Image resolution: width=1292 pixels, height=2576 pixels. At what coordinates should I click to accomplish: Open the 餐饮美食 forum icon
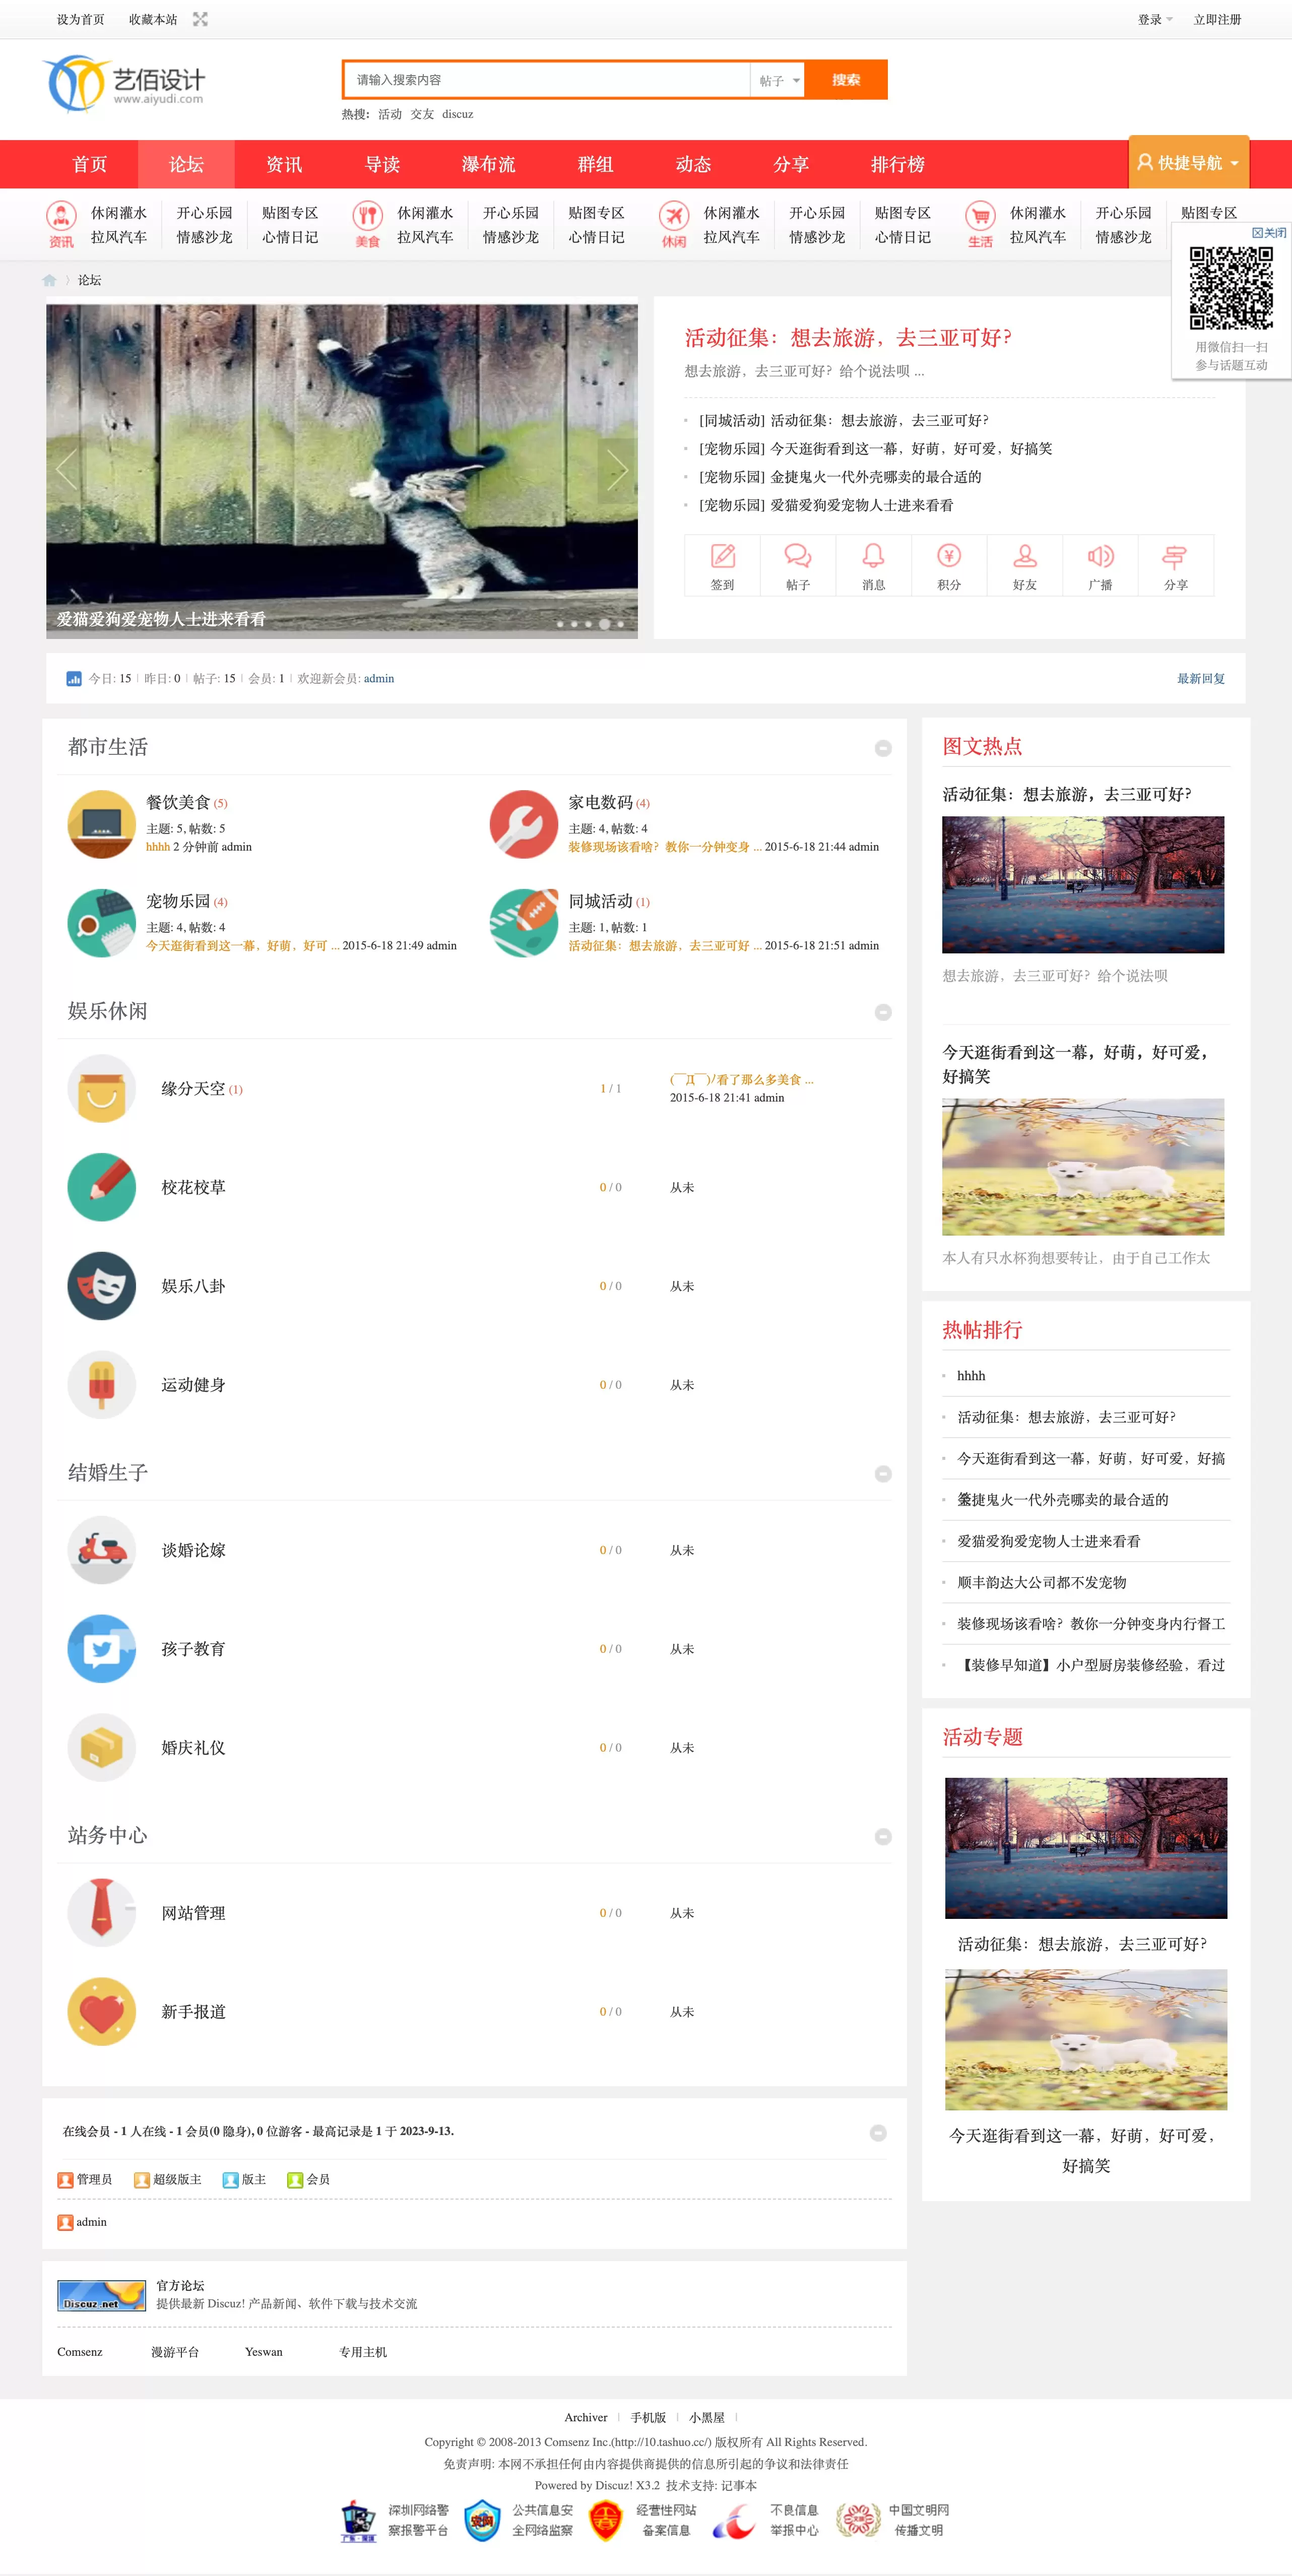point(101,824)
